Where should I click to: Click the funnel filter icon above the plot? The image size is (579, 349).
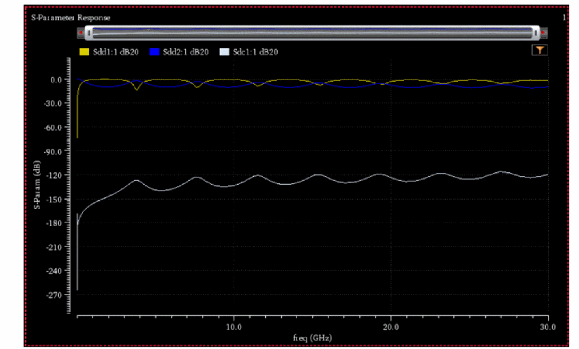[539, 50]
